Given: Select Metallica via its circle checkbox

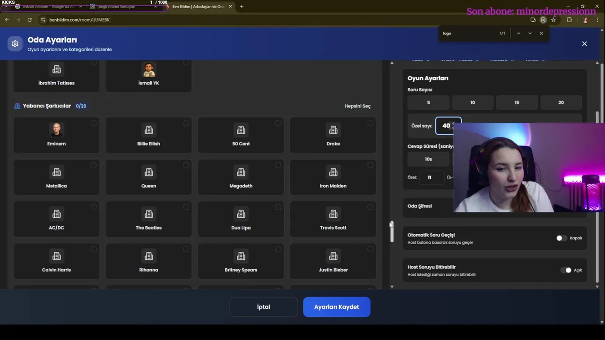Looking at the screenshot, I should tap(94, 165).
